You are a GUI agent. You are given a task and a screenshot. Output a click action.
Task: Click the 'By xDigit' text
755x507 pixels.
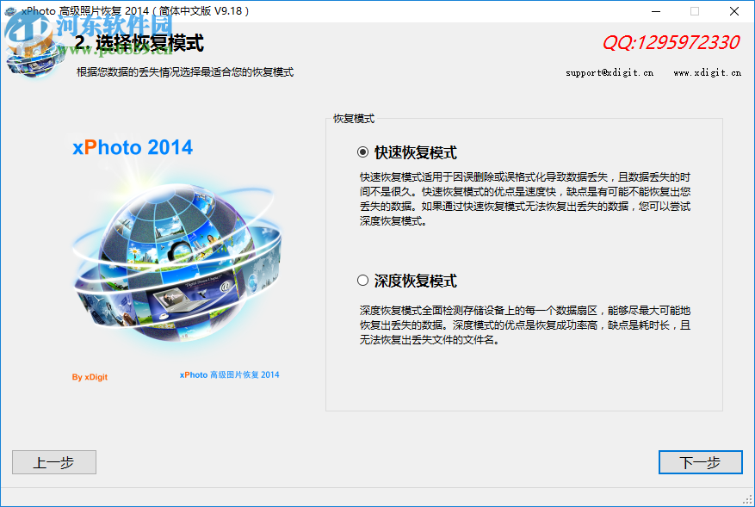90,377
